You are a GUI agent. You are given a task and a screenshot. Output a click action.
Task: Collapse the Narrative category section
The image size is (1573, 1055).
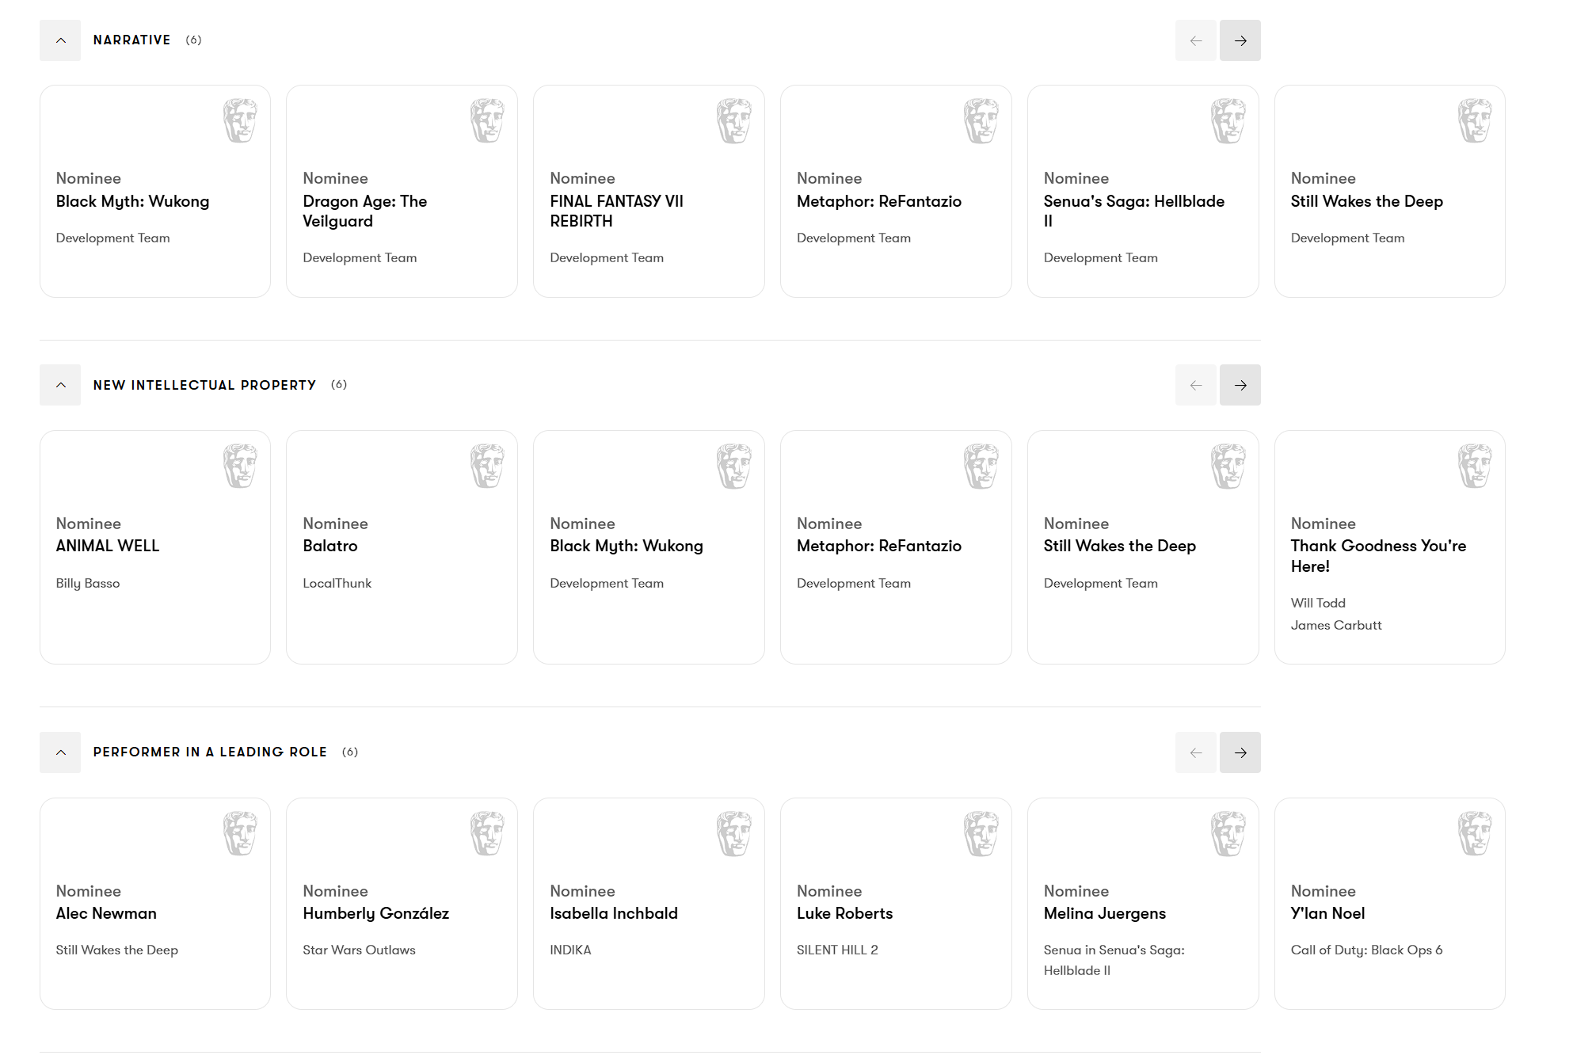pyautogui.click(x=60, y=40)
